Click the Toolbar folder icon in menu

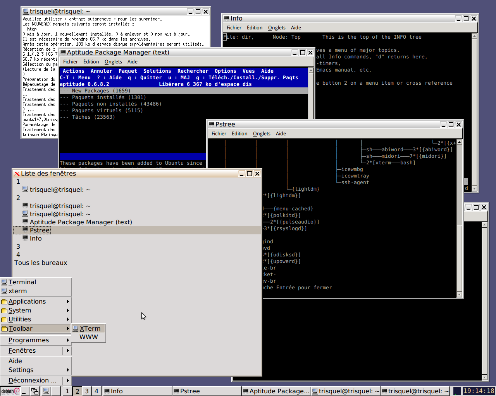(x=4, y=329)
